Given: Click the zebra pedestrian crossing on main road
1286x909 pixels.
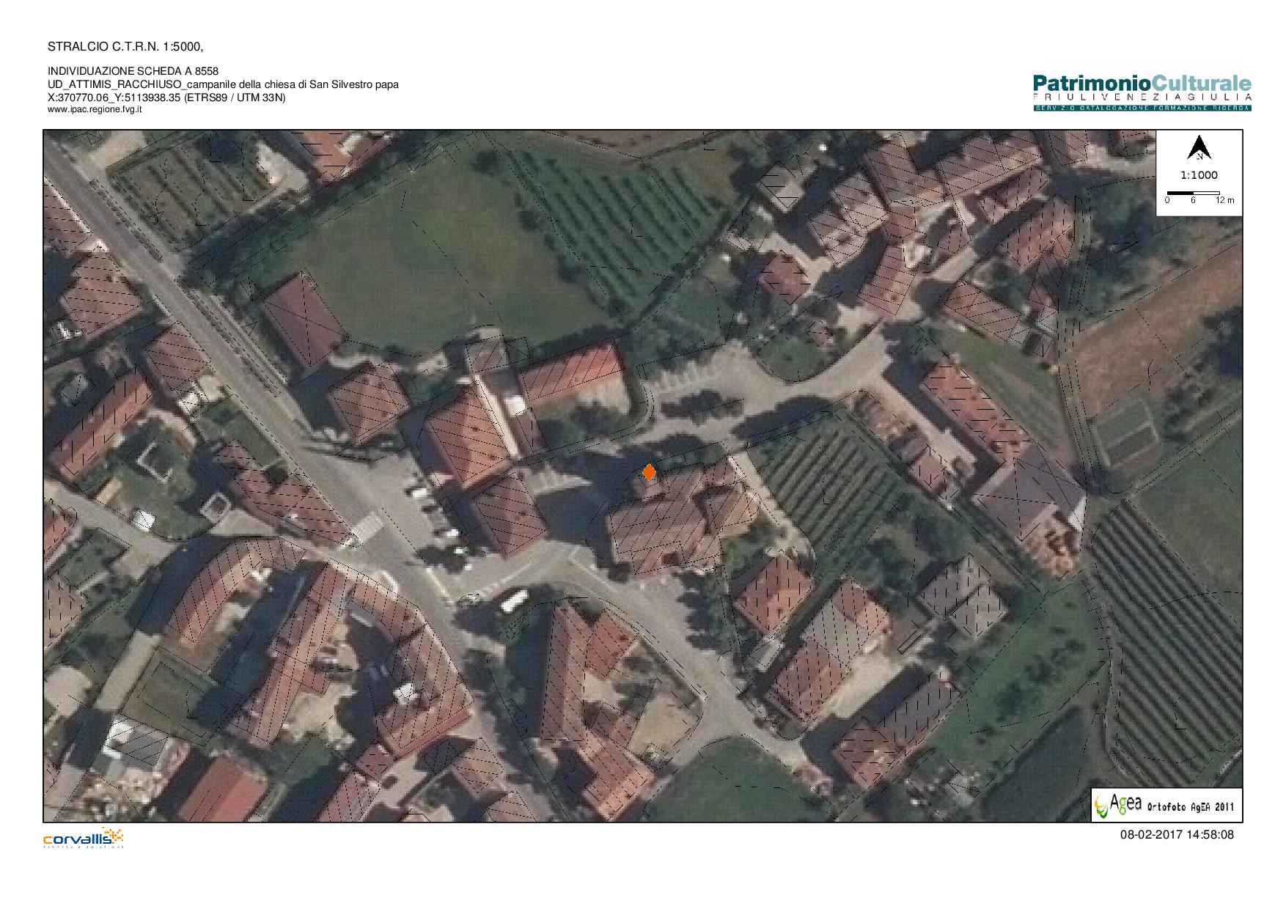Looking at the screenshot, I should point(366,529).
